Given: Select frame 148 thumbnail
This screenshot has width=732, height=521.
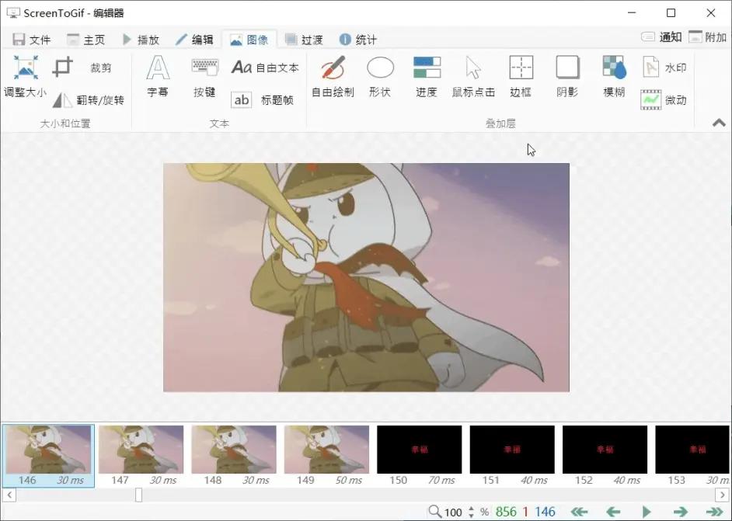Looking at the screenshot, I should [x=234, y=456].
